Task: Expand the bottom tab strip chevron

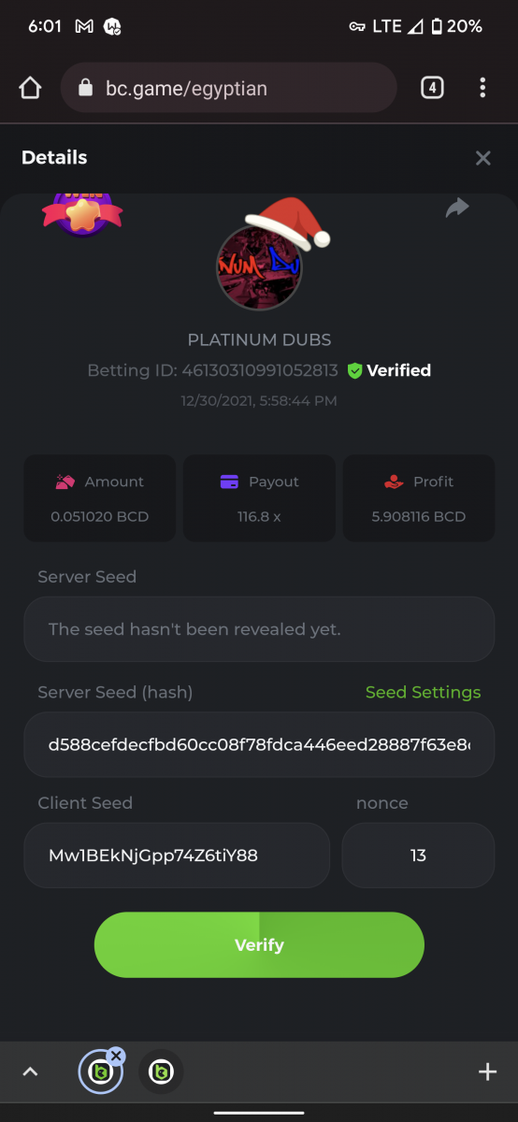Action: 30,1072
